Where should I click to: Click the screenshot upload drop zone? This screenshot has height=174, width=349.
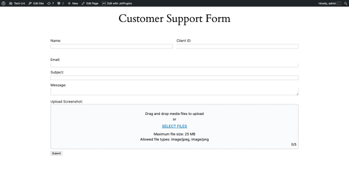[174, 126]
